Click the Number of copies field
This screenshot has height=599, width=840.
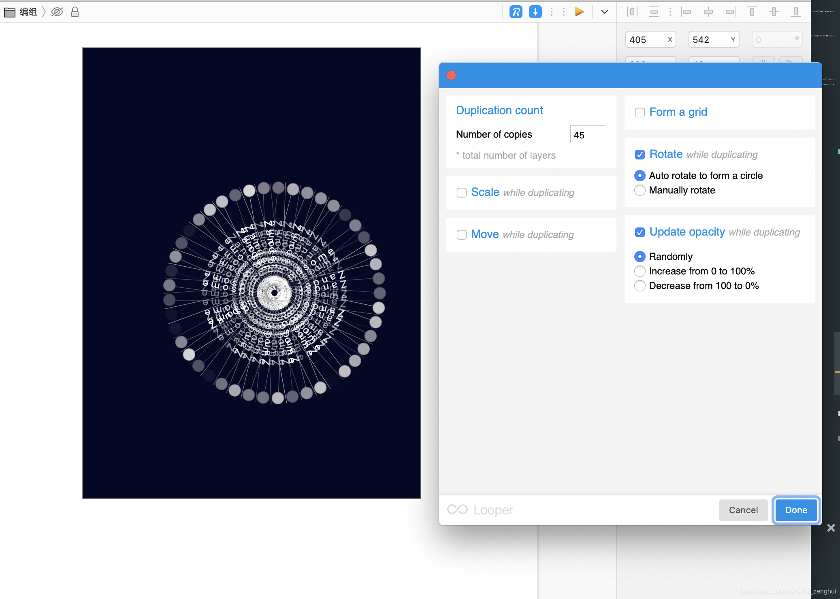(587, 135)
